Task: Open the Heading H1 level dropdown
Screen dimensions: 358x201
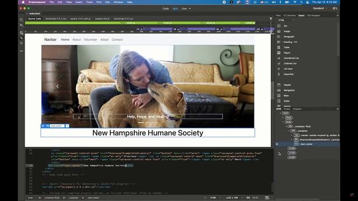Action: click(282, 42)
